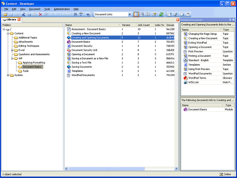Click the template icon for Standard - English
This screenshot has width=237, height=178.
tap(186, 60)
